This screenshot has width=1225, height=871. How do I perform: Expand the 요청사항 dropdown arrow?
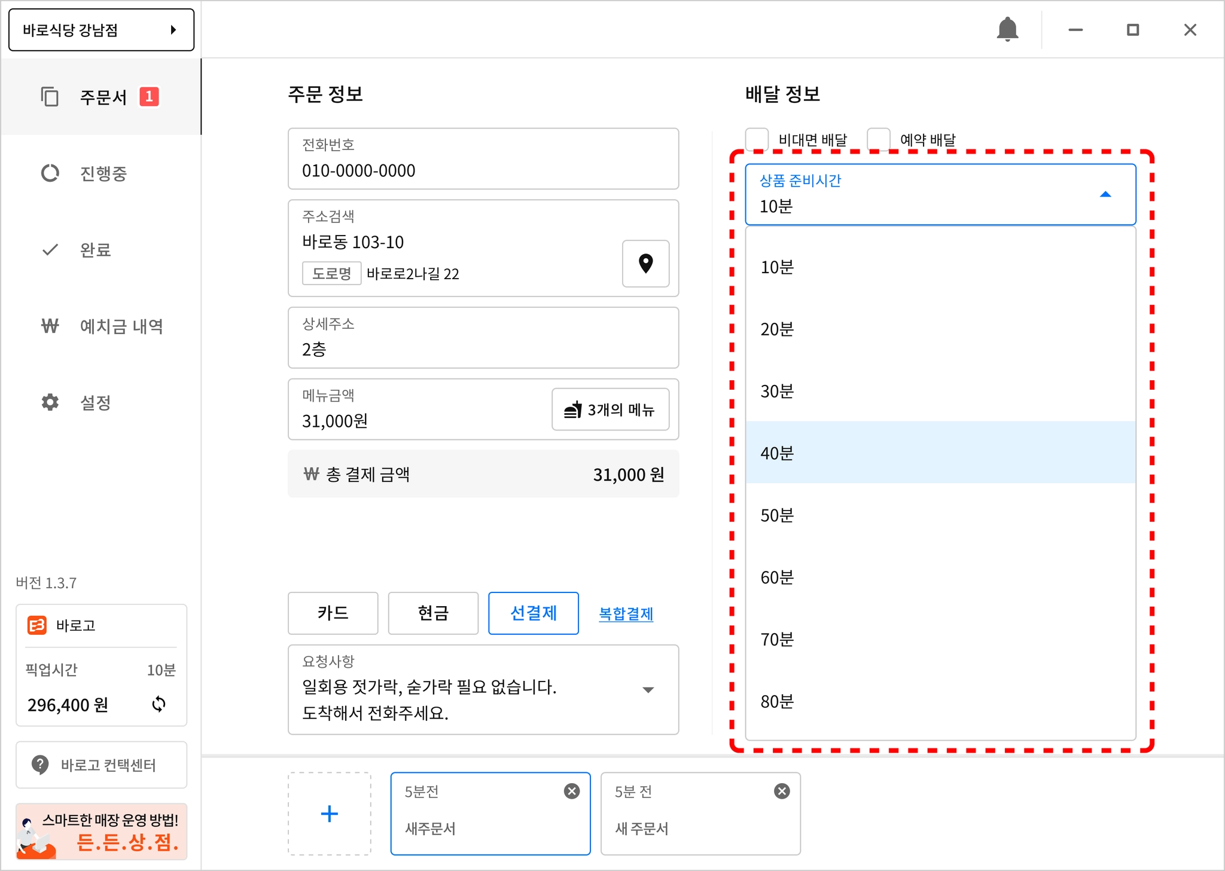(x=648, y=690)
